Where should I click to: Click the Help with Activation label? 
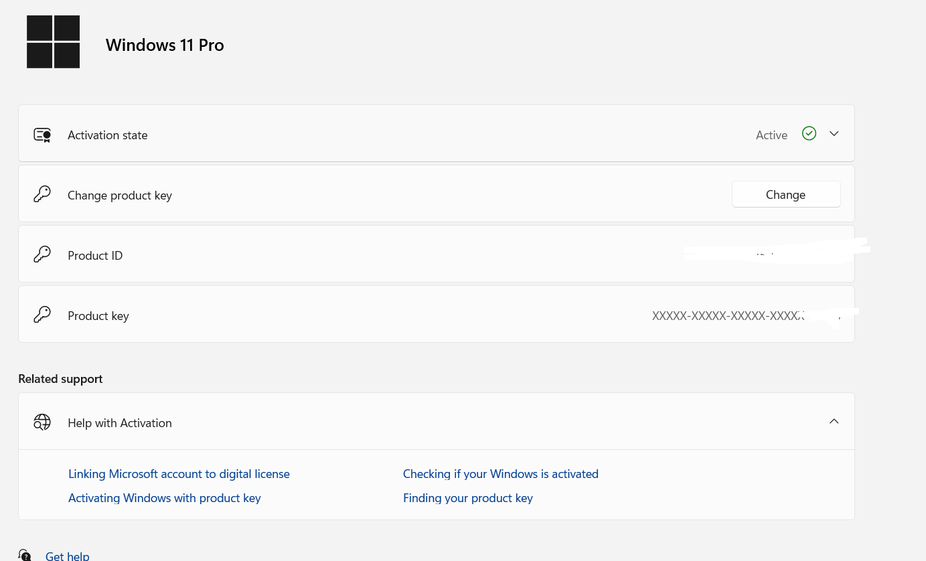[x=120, y=423]
